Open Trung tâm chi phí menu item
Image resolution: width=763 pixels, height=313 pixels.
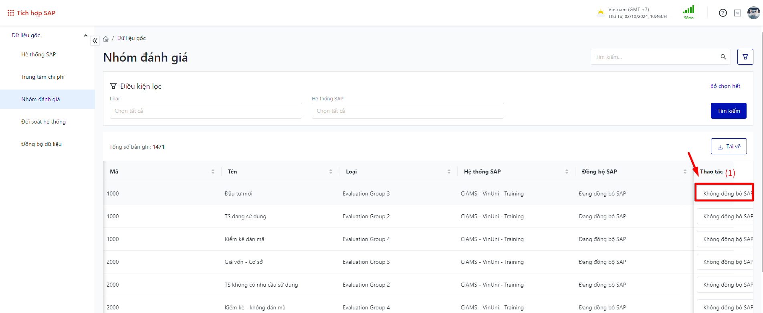point(43,77)
